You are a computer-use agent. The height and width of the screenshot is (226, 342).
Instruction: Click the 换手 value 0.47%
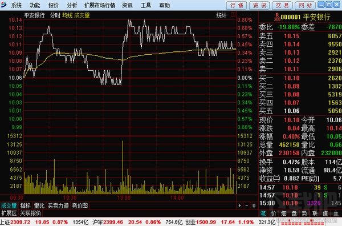coord(291,162)
